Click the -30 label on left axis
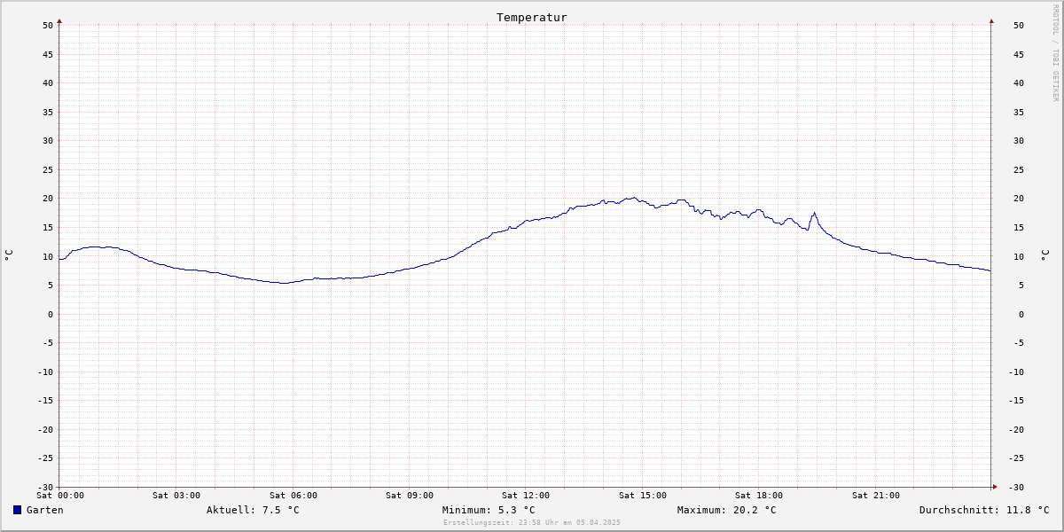The width and height of the screenshot is (1064, 532). tap(45, 488)
